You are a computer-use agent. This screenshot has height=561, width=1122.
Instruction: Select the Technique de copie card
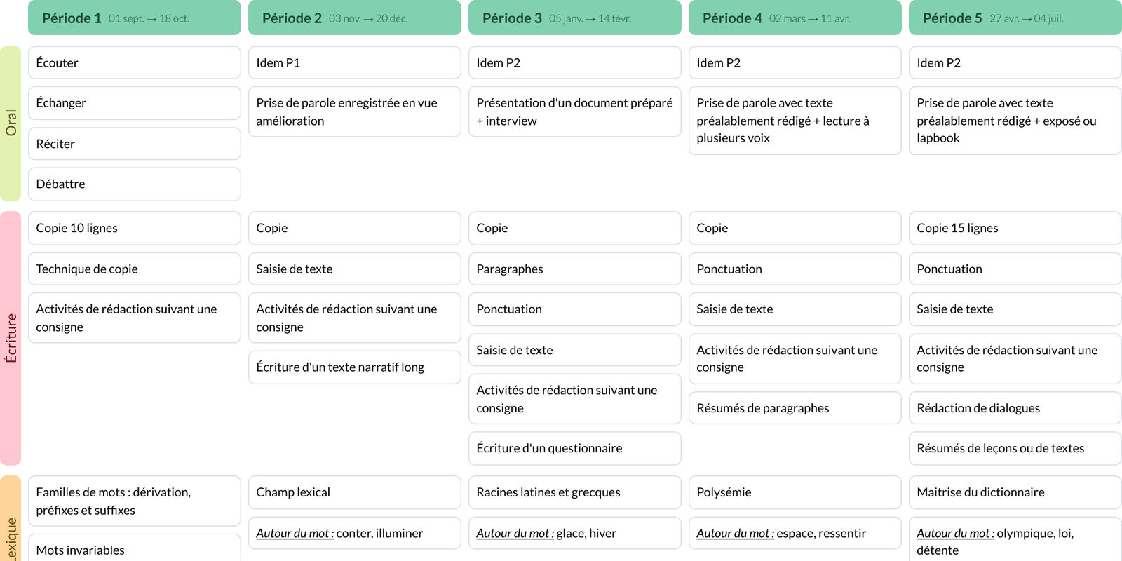pyautogui.click(x=134, y=269)
